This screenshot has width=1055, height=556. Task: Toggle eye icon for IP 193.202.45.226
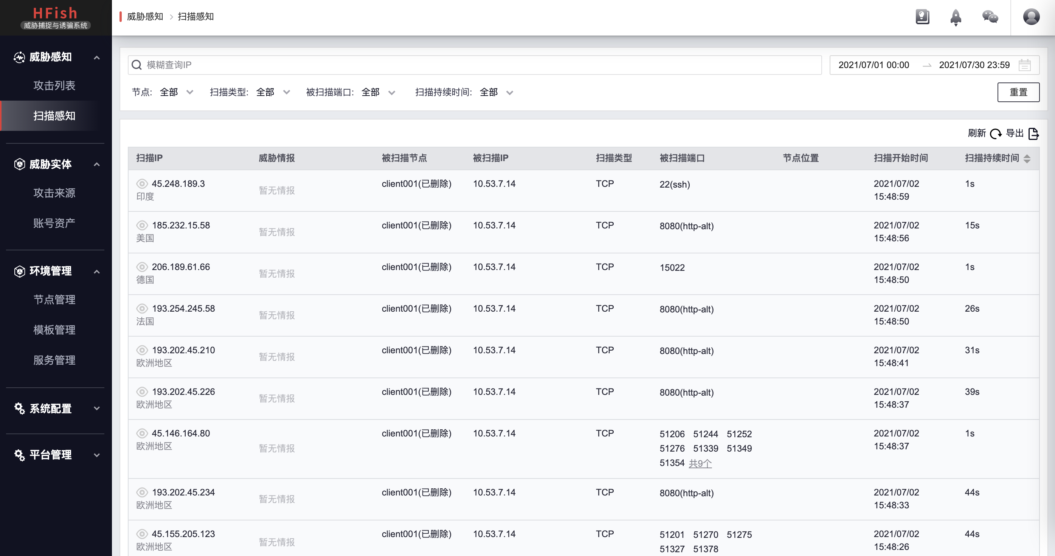point(142,392)
